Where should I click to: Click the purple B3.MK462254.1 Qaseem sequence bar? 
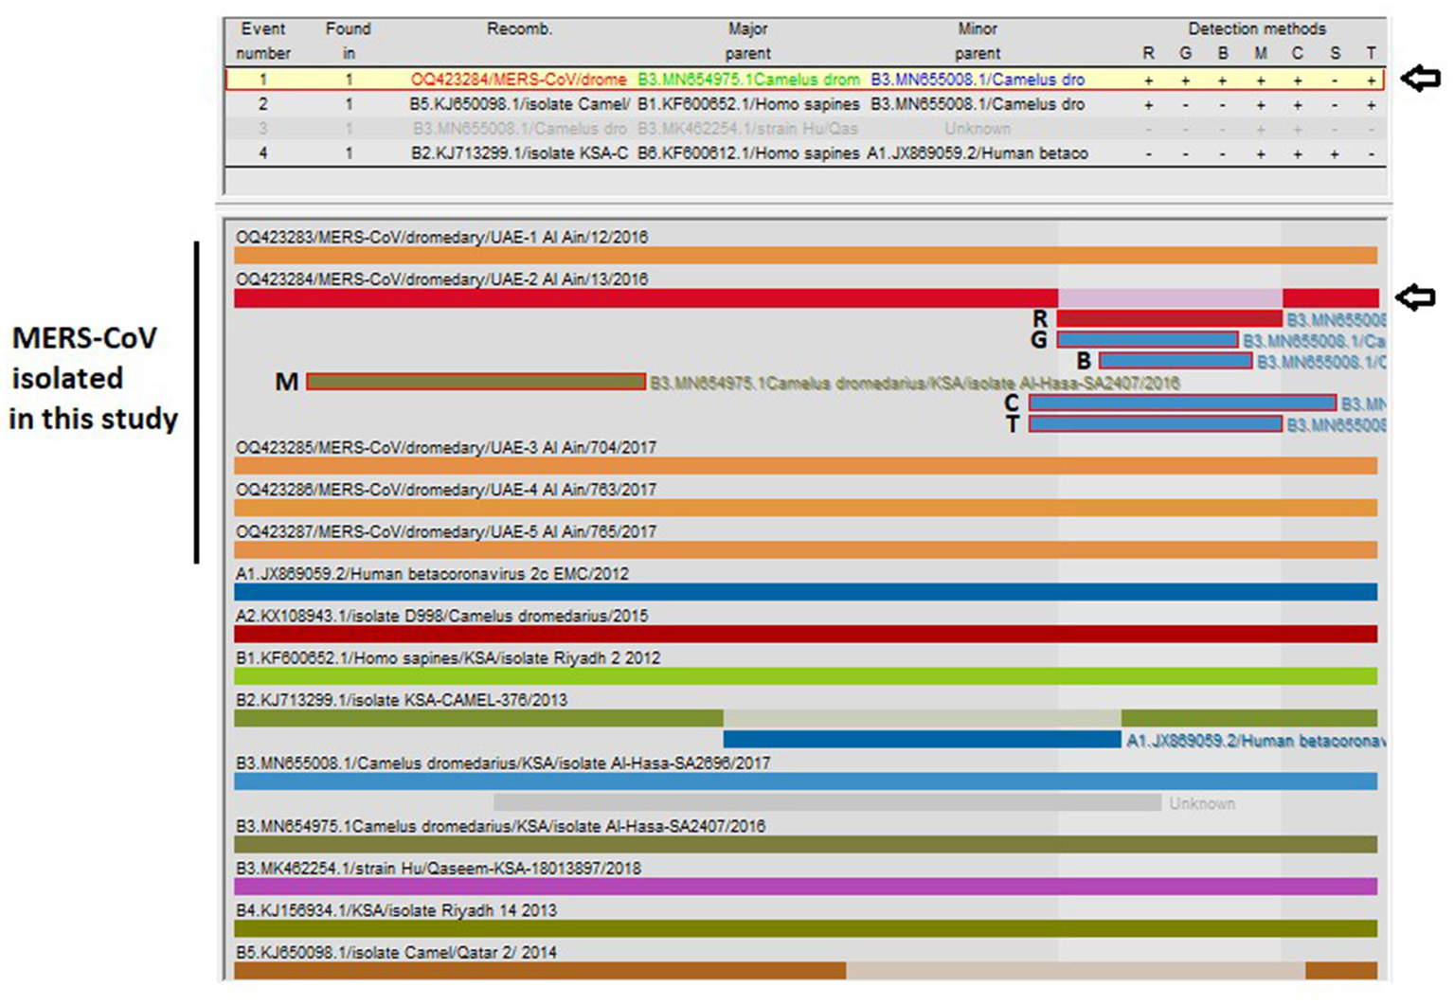(x=805, y=887)
